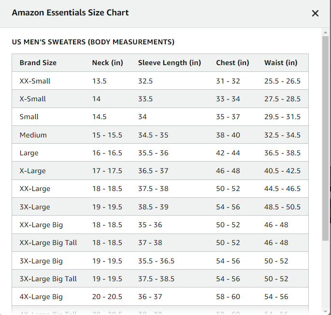The image size is (331, 315).
Task: Click the 4X-Large Big size cell
Action: [x=41, y=297]
